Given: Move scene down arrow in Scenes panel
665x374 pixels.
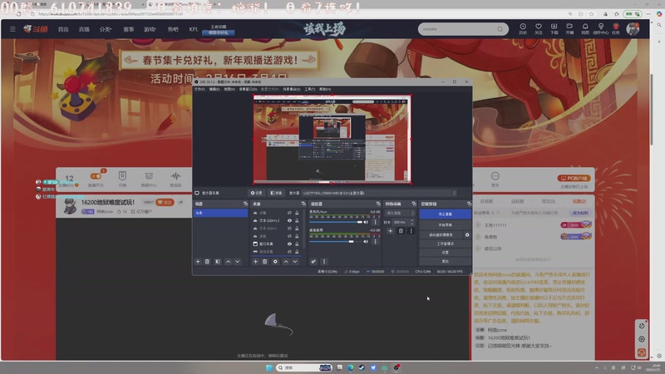Looking at the screenshot, I should [238, 262].
